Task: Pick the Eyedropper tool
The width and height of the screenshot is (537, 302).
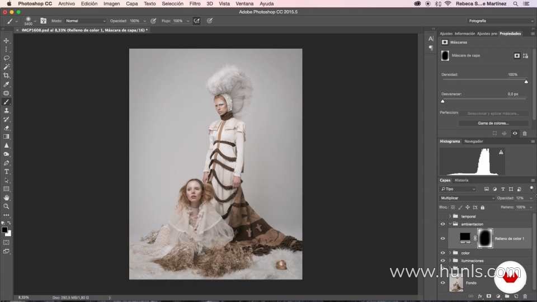Action: pos(7,84)
